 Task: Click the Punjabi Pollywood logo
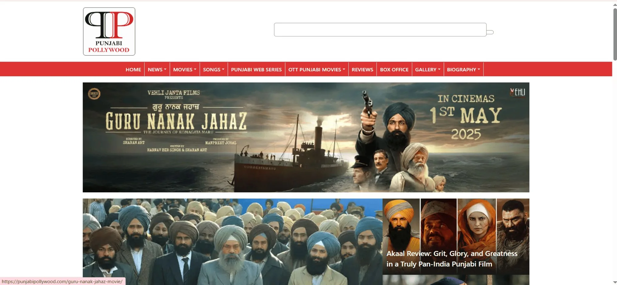109,31
